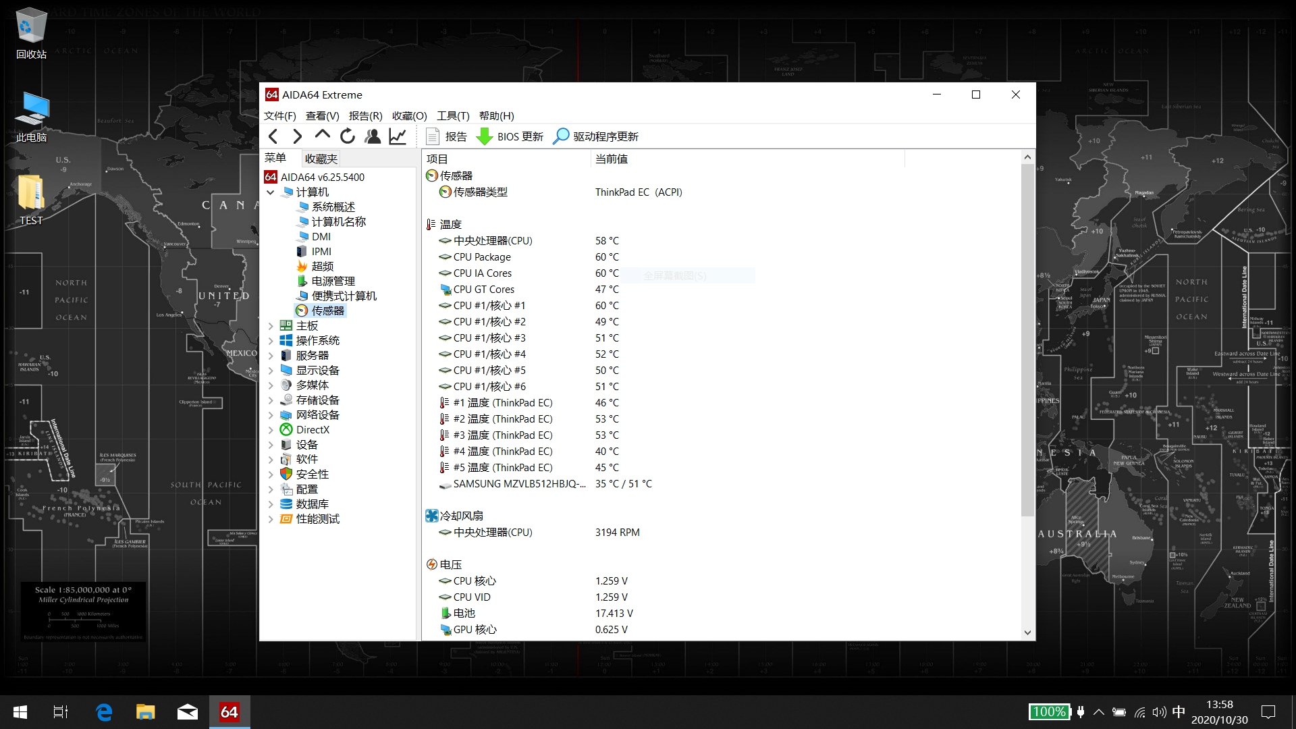
Task: Click the 当前值 column header
Action: [747, 159]
